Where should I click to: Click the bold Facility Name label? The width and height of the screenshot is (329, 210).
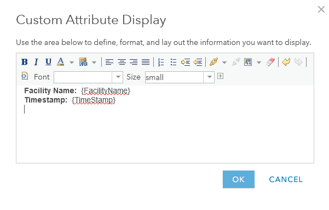(50, 90)
